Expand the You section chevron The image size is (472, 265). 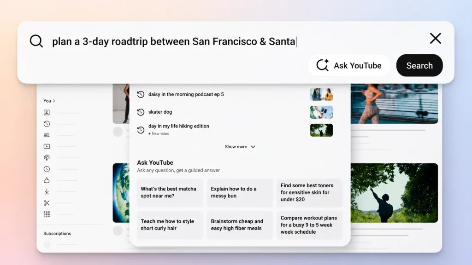54,101
